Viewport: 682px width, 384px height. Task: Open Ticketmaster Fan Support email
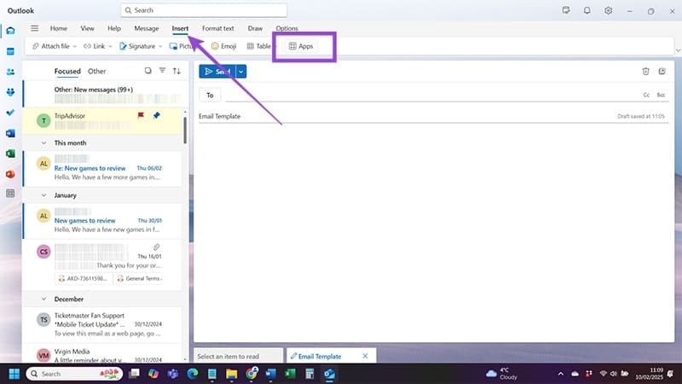click(x=102, y=324)
